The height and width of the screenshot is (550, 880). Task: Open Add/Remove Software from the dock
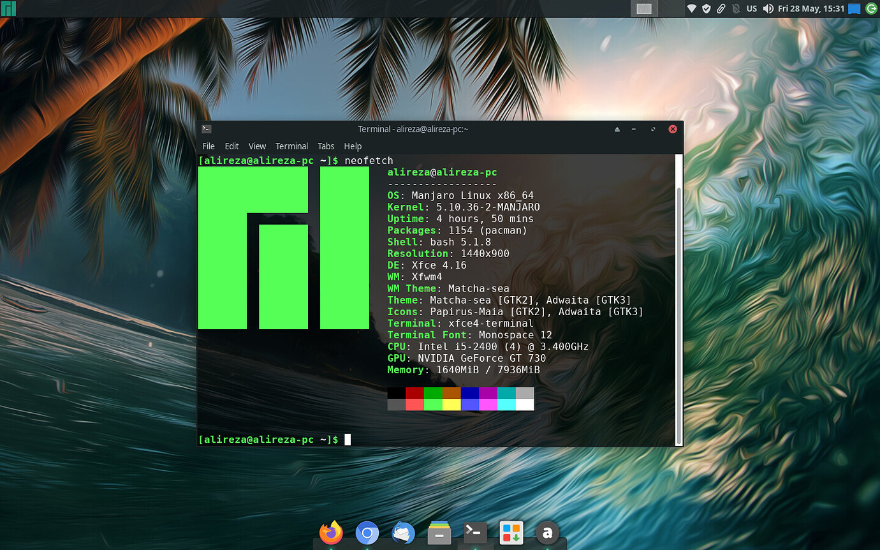511,532
